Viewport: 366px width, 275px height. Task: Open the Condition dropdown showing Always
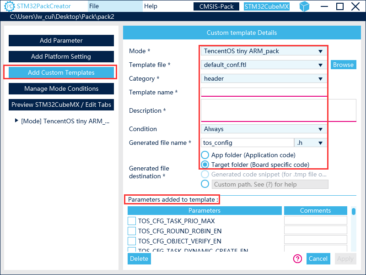point(264,129)
